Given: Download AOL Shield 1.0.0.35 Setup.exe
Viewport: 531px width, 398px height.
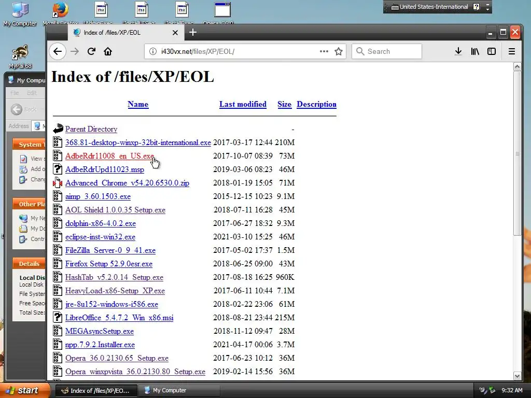Looking at the screenshot, I should click(x=116, y=210).
